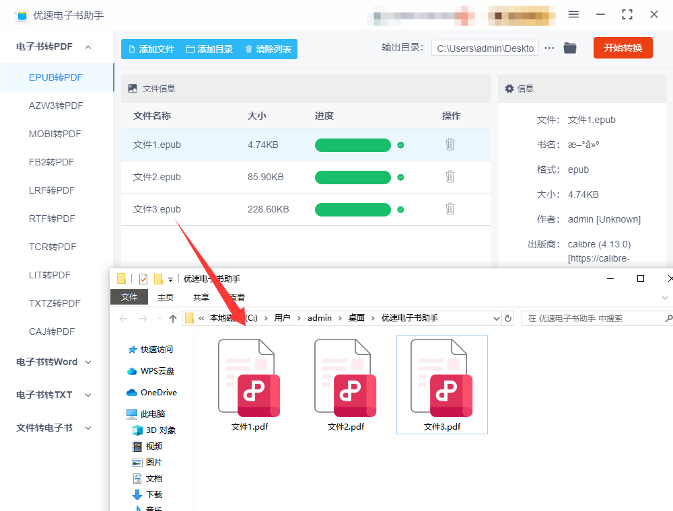Expand the 文件转电子书 section
The image size is (673, 511).
click(88, 428)
